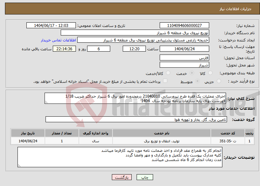Click the واحد اندازه گیری column header
260x186 pixels.
point(96,133)
